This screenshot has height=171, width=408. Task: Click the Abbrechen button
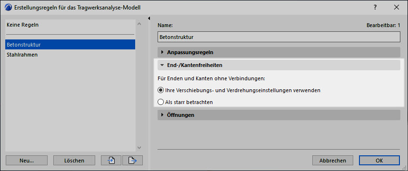pos(333,161)
